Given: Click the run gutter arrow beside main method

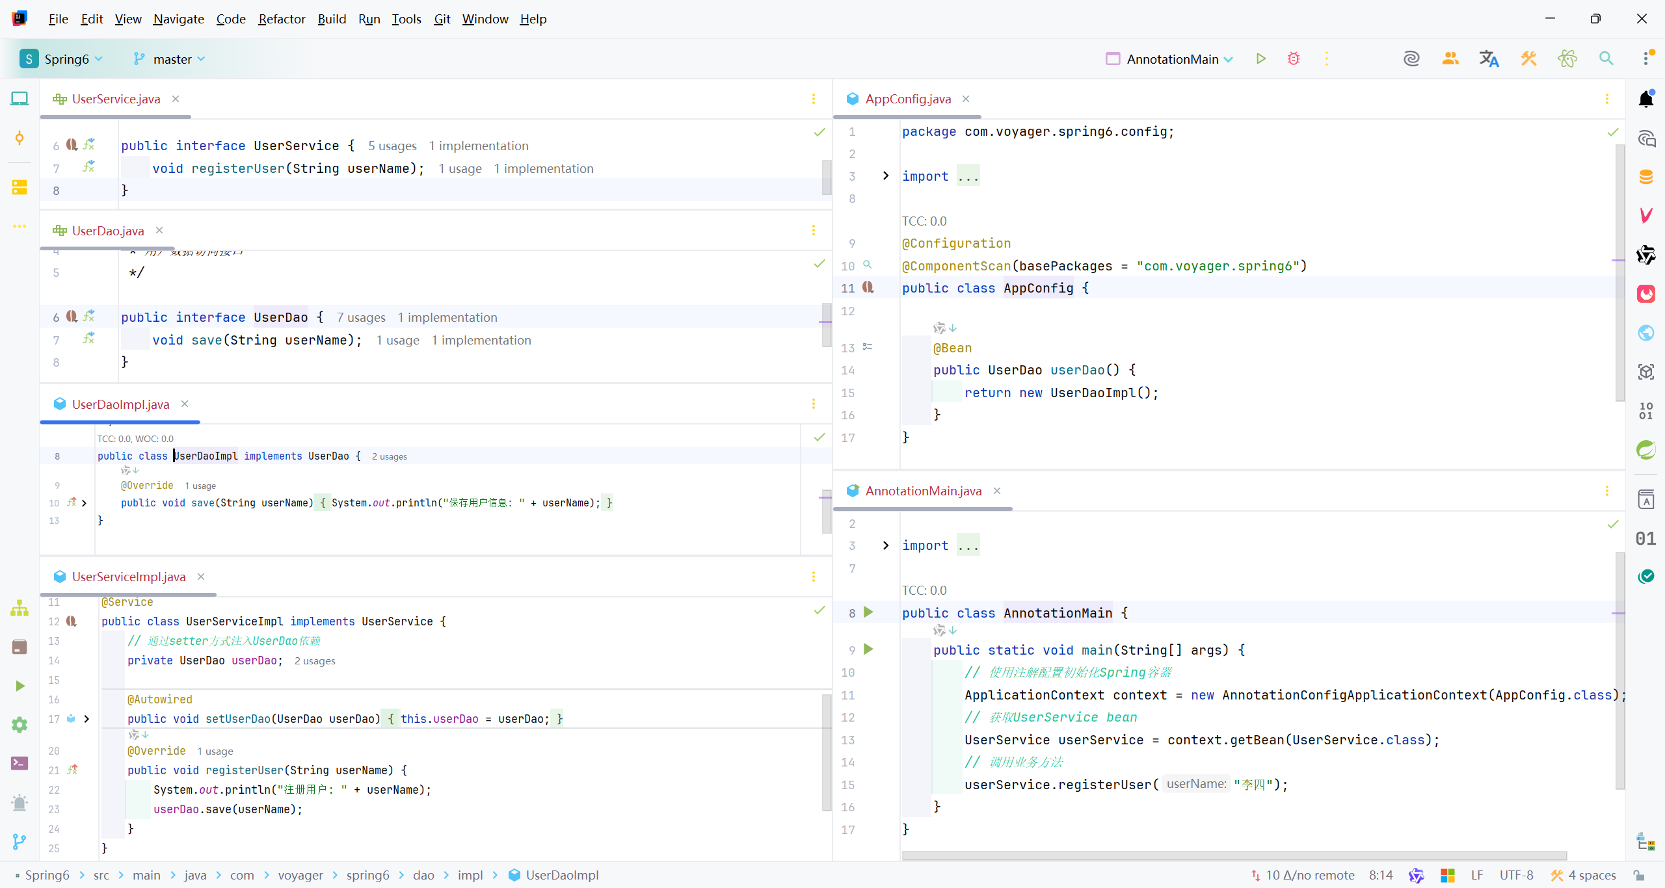Looking at the screenshot, I should (x=868, y=649).
